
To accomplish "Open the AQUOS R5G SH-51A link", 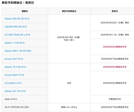I will point(16,27).
